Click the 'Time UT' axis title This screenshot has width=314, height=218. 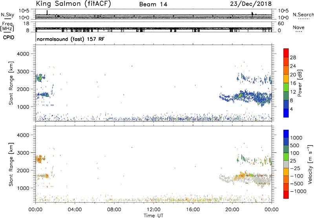click(153, 216)
